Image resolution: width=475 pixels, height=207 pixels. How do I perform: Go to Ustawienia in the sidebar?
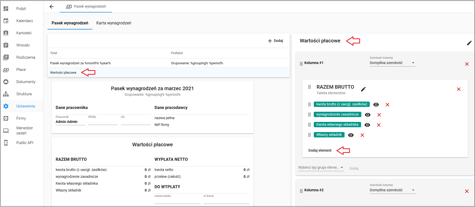[x=26, y=106]
